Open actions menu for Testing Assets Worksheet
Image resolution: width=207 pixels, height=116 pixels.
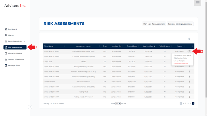(x=189, y=97)
